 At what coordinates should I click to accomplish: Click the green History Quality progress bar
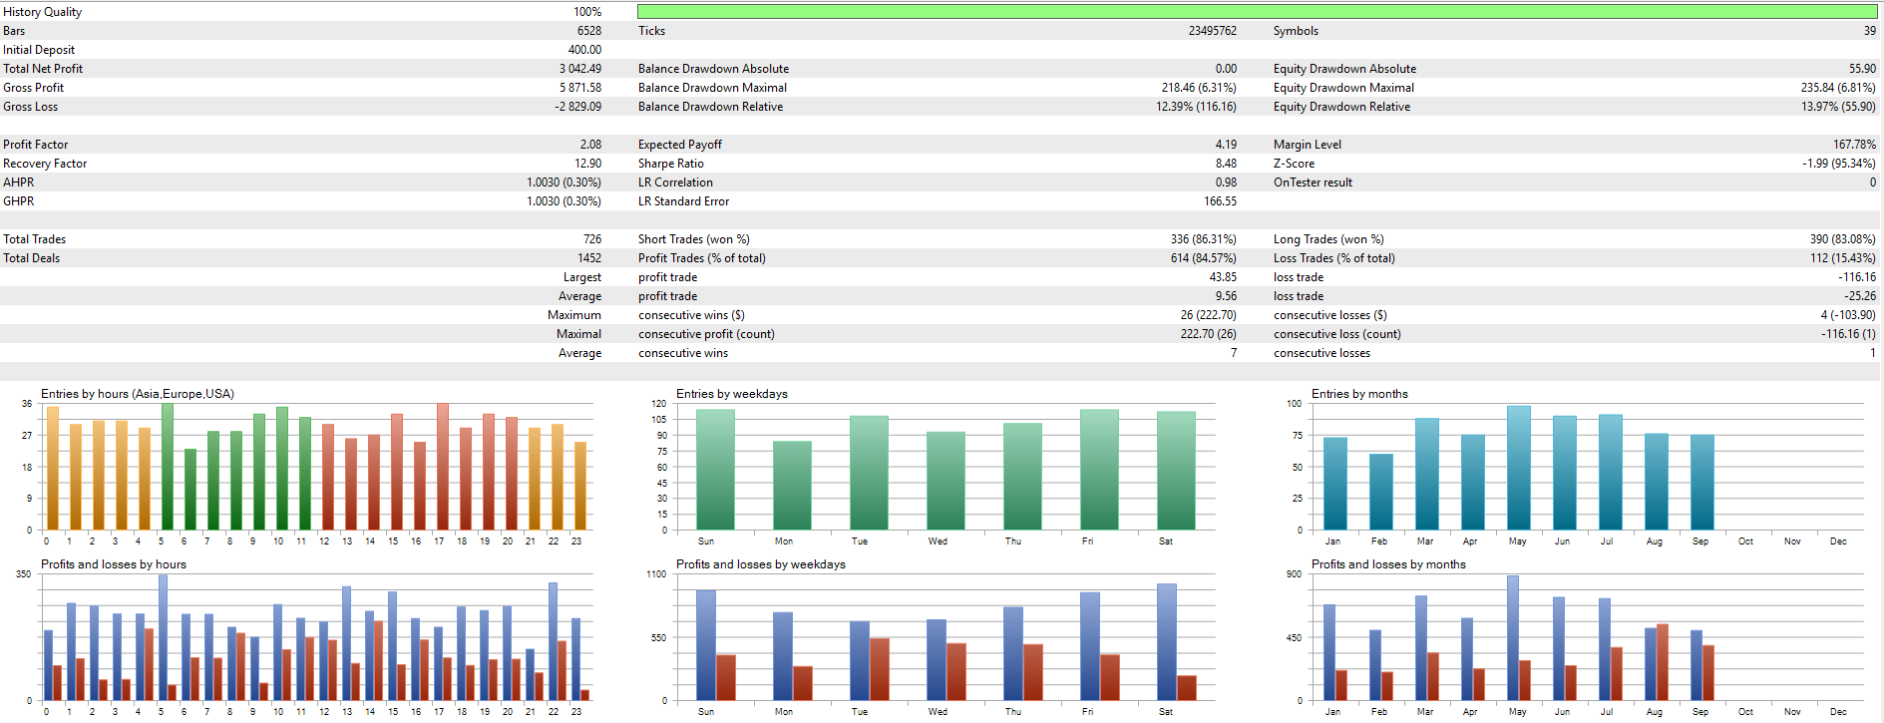click(1257, 12)
